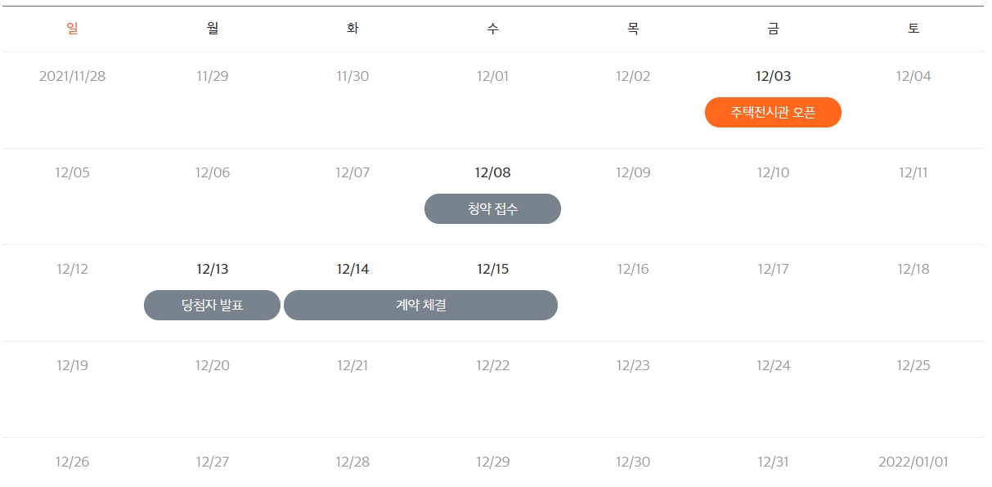
Task: Select the 2022/01/01 date cell
Action: click(913, 462)
